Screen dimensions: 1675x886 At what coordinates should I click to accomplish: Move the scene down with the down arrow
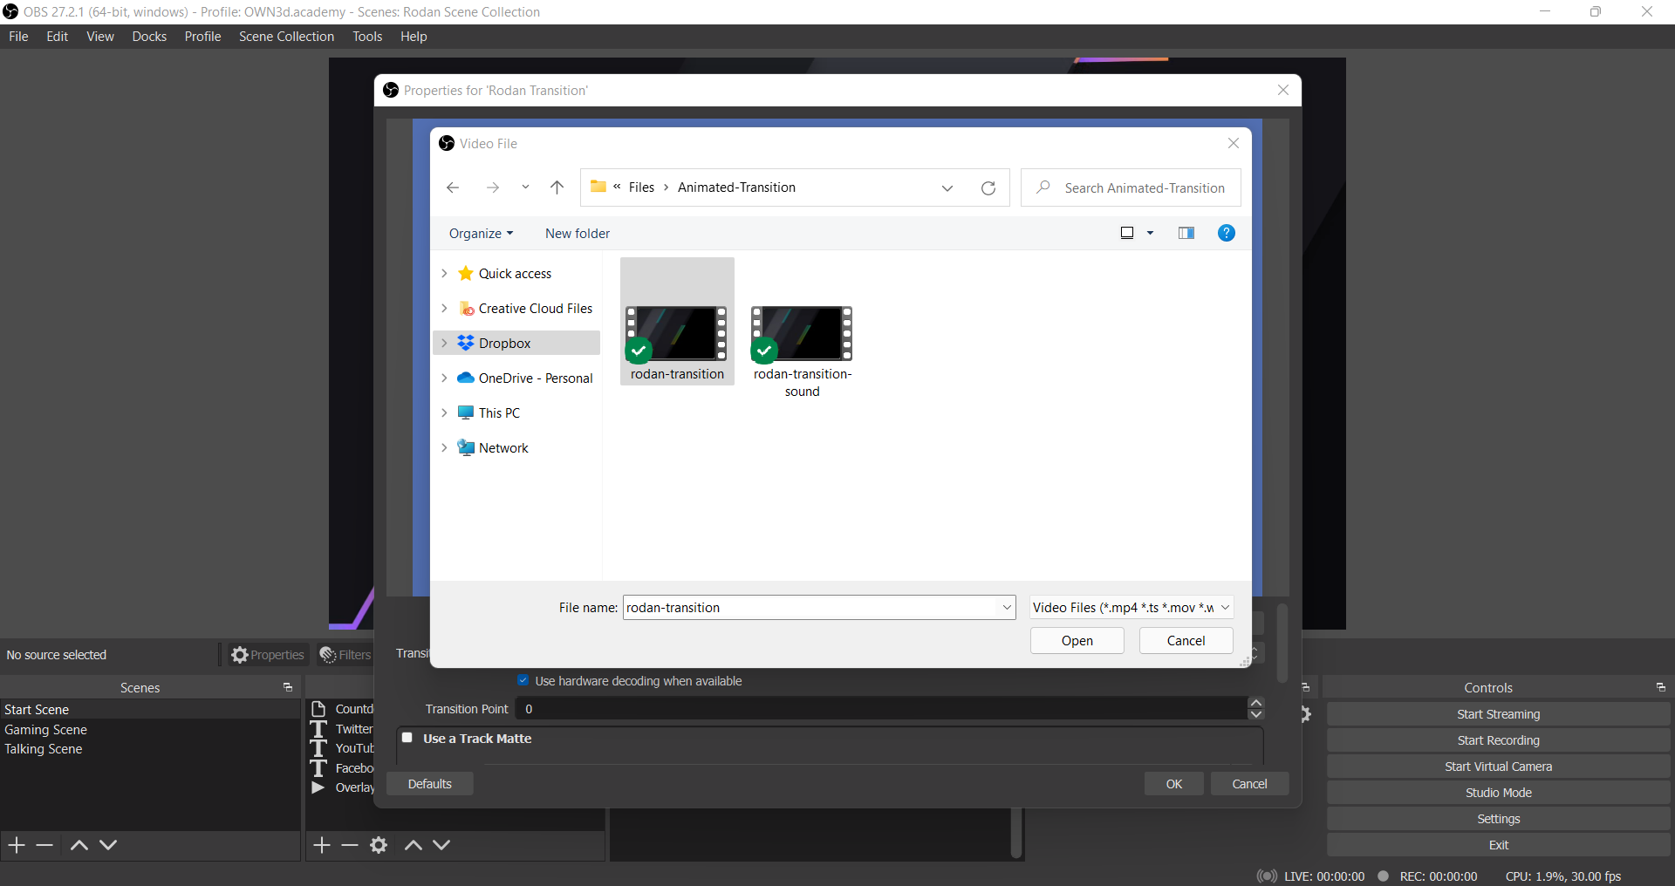point(108,845)
